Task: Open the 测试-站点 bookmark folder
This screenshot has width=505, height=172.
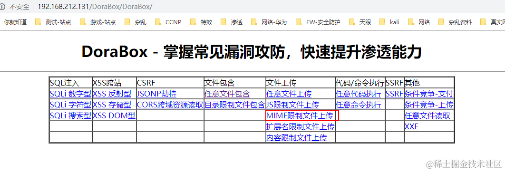Action: pos(53,22)
